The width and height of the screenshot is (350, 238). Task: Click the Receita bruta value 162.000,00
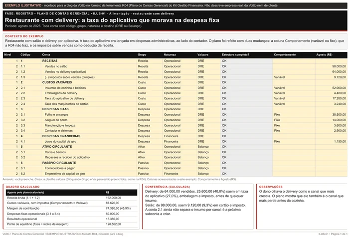pyautogui.click(x=113, y=198)
